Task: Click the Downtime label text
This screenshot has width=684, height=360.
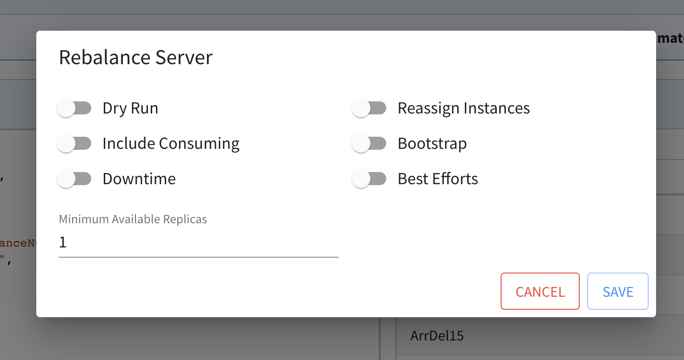Action: point(139,179)
